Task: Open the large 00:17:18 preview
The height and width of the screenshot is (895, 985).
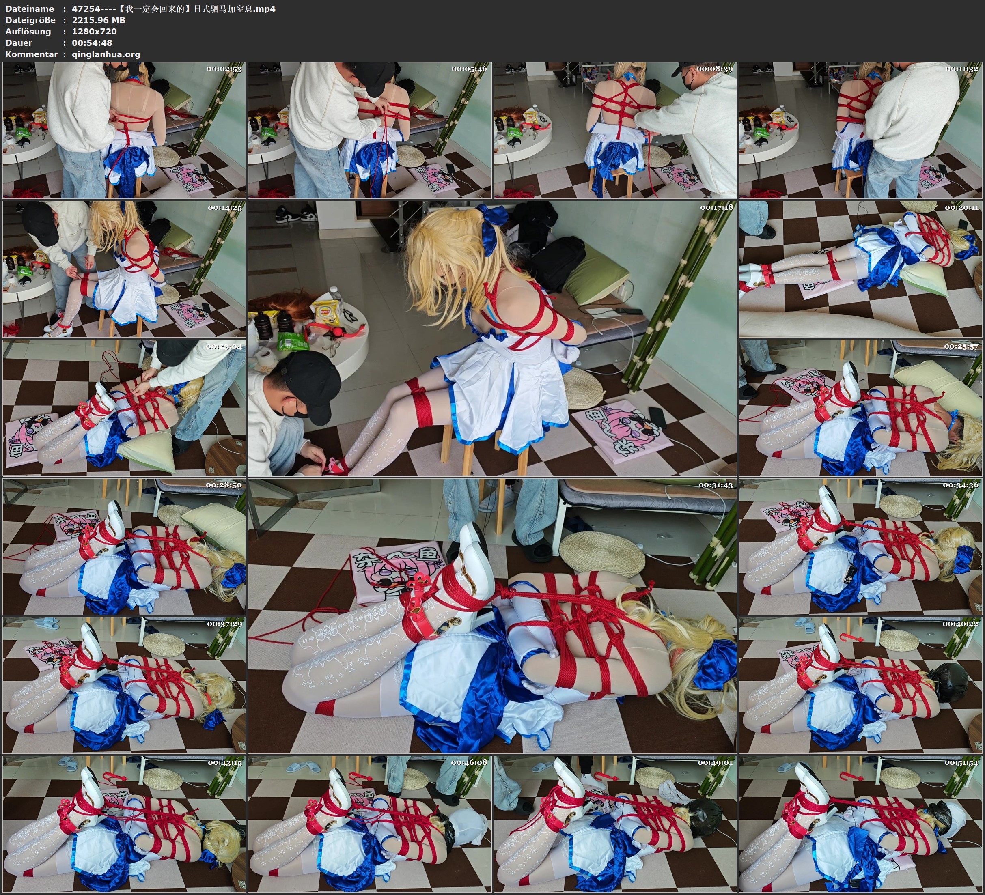Action: coord(492,338)
